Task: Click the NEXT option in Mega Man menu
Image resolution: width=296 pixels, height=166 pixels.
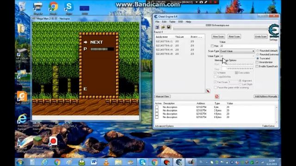Action: (x=96, y=42)
